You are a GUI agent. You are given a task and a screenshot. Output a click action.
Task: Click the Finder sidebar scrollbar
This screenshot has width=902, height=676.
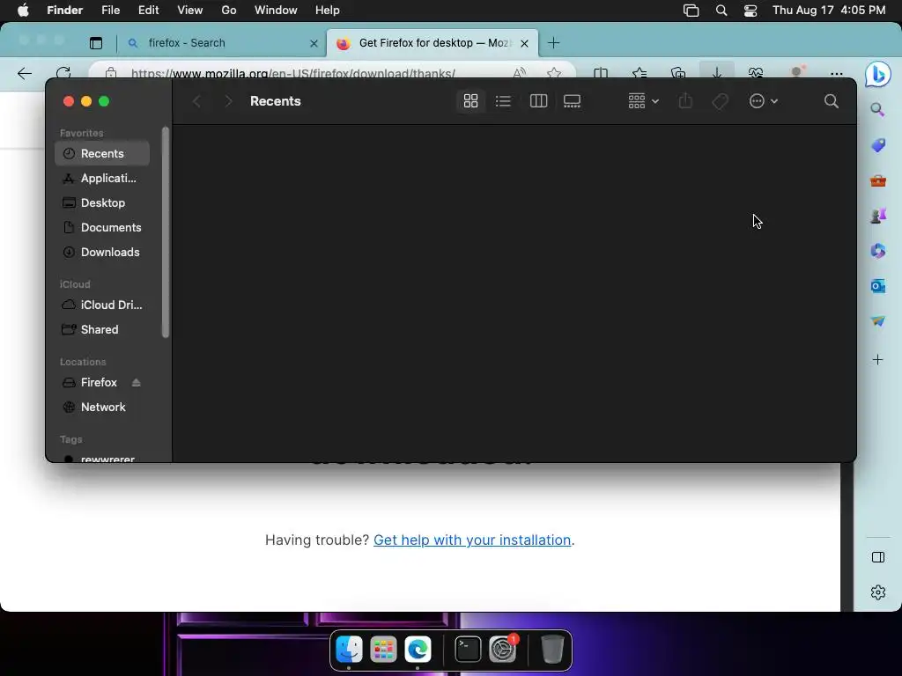(166, 232)
